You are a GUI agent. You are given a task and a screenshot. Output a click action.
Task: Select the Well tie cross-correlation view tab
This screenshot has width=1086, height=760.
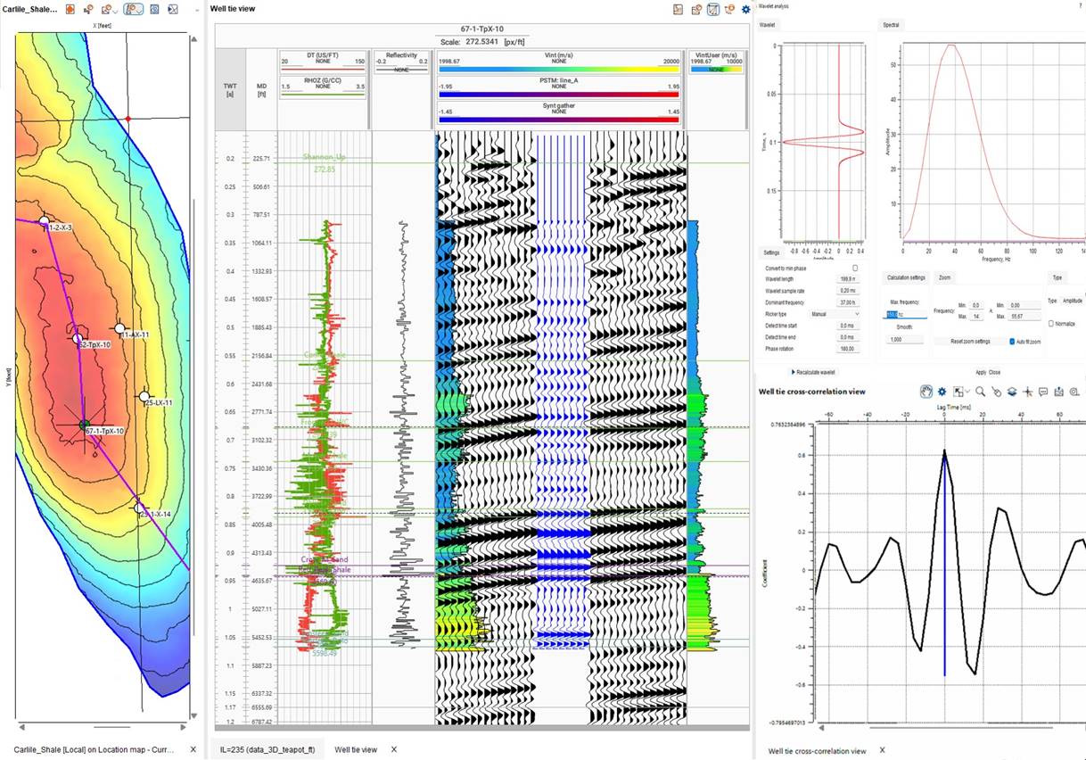click(x=816, y=751)
